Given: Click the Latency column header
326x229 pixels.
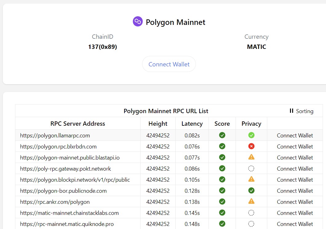Looking at the screenshot, I should pyautogui.click(x=192, y=124).
